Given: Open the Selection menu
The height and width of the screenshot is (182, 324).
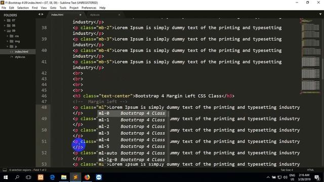Looking at the screenshot, I should pyautogui.click(x=23, y=8).
